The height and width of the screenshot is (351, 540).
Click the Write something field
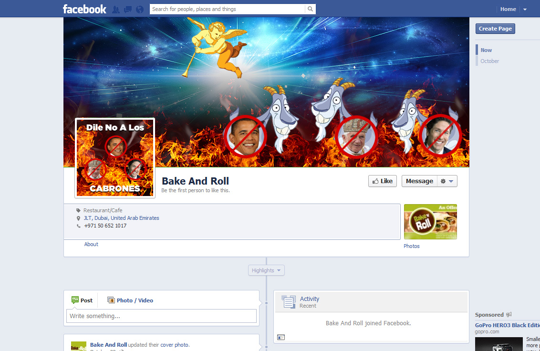pyautogui.click(x=161, y=316)
